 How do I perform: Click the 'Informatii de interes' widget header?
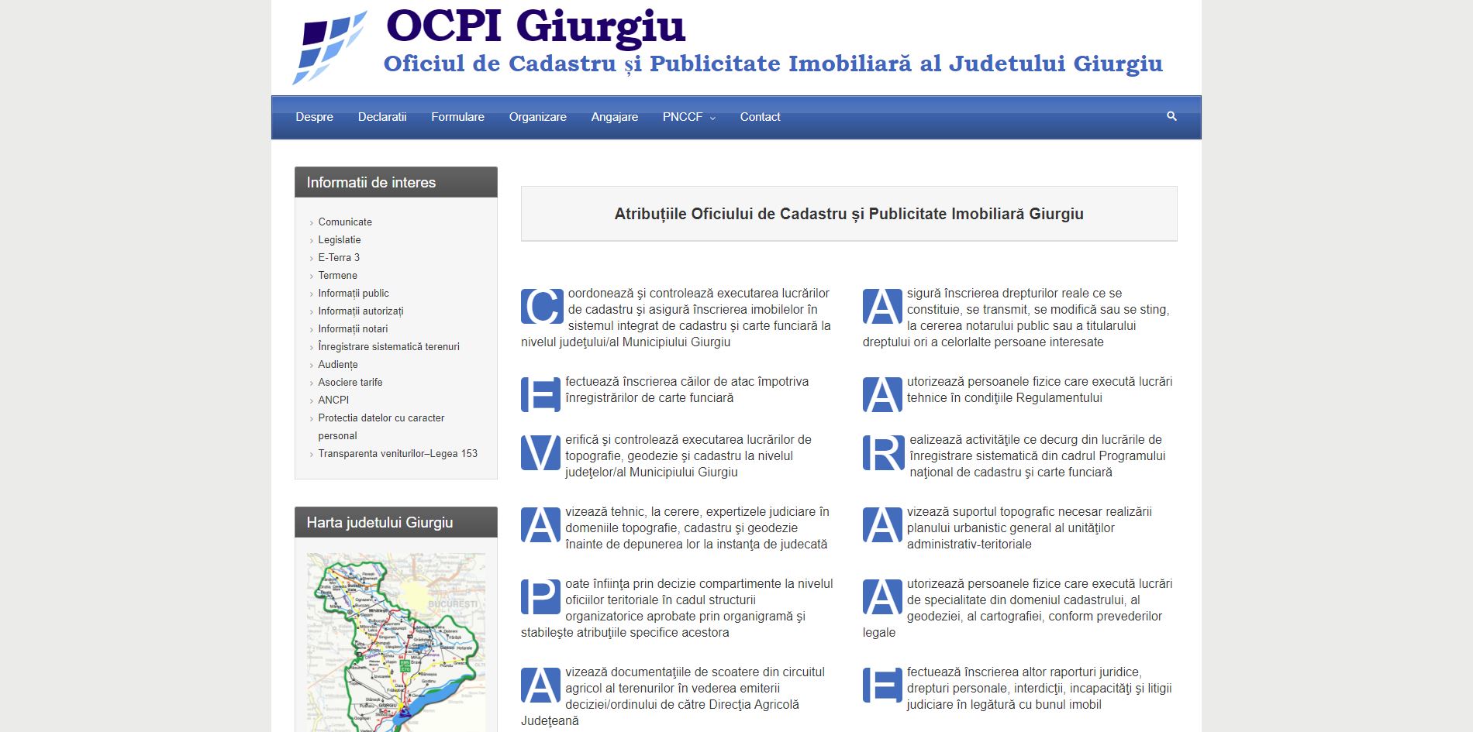(x=396, y=182)
